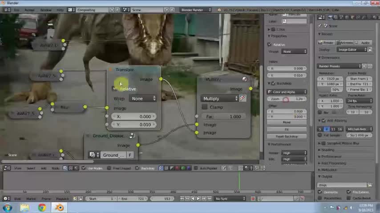Toggle the Relative checkbox in Translate node

click(x=114, y=89)
